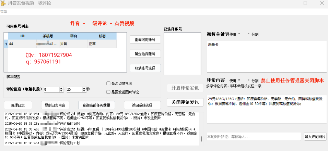Click 关闭评论发包 button
Image resolution: width=328 pixels, height=151 pixels.
[185, 102]
